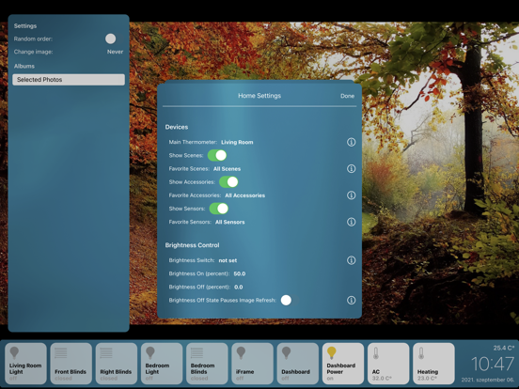Choose Favorite Scenes, currently All Scenes

pos(228,169)
